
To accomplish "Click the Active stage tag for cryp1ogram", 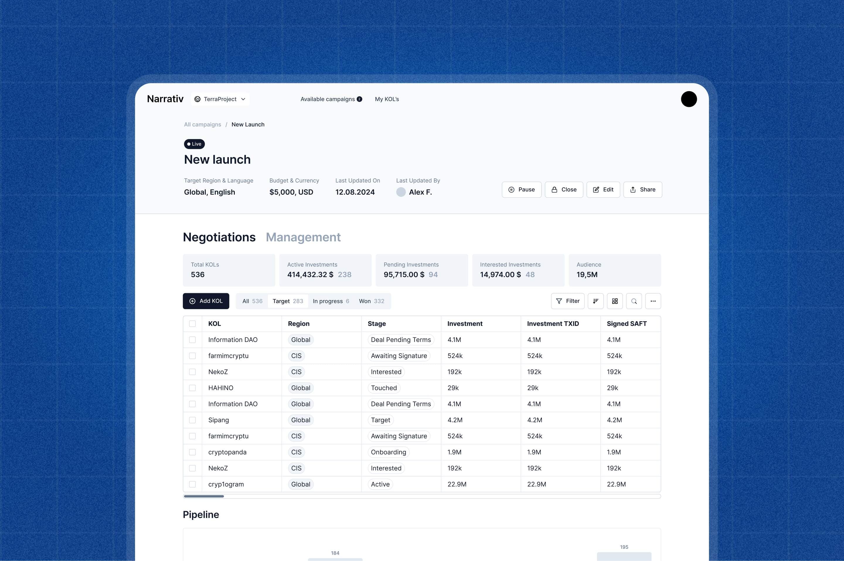I will click(380, 484).
